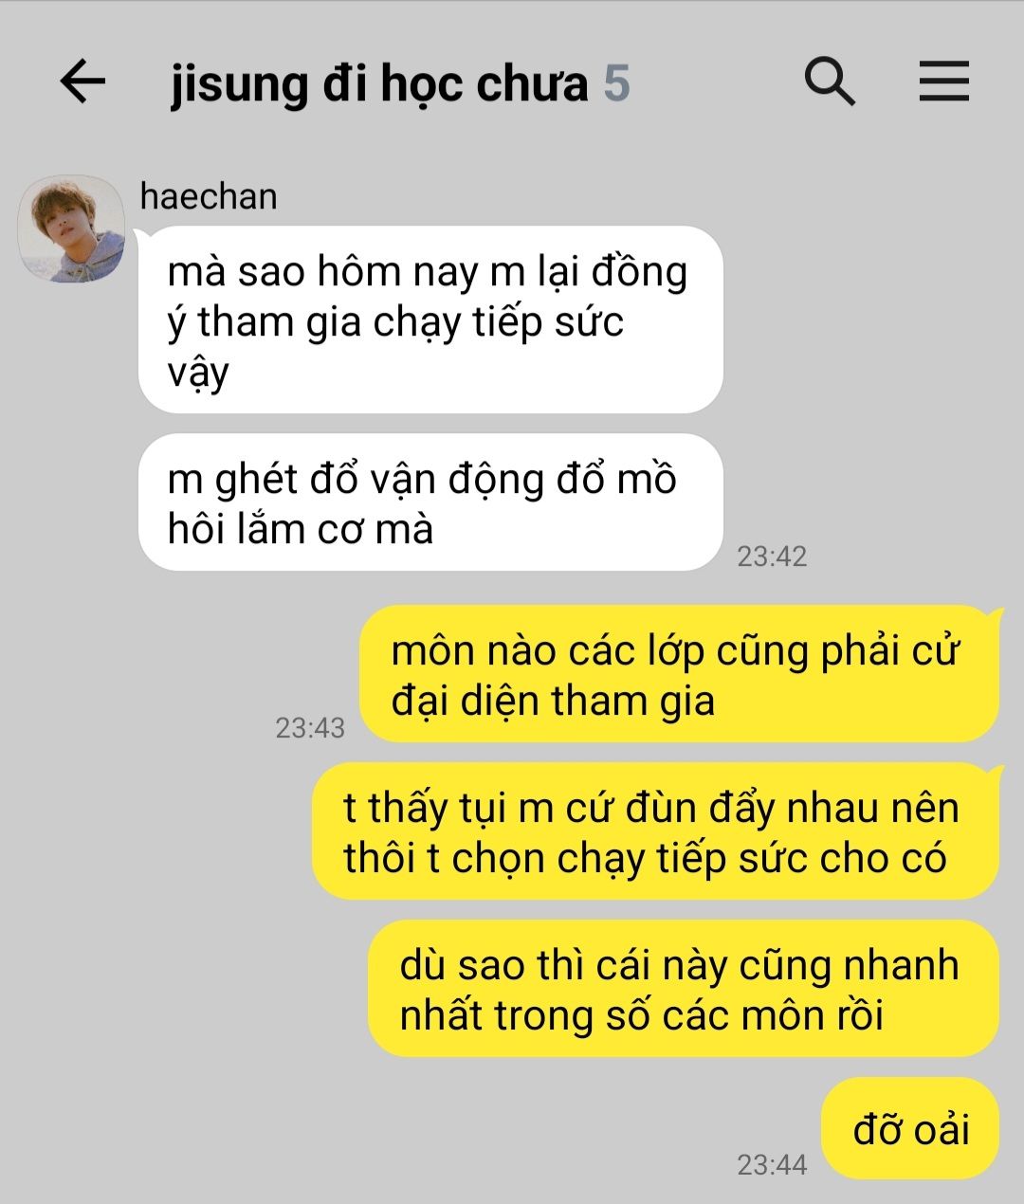Open the hamburger menu
Screen dimensions: 1024x1204
[x=944, y=82]
